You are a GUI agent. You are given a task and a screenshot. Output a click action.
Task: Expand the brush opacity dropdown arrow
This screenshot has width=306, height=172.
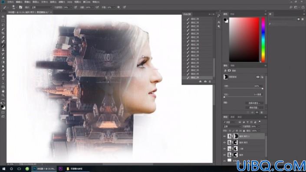click(x=71, y=7)
